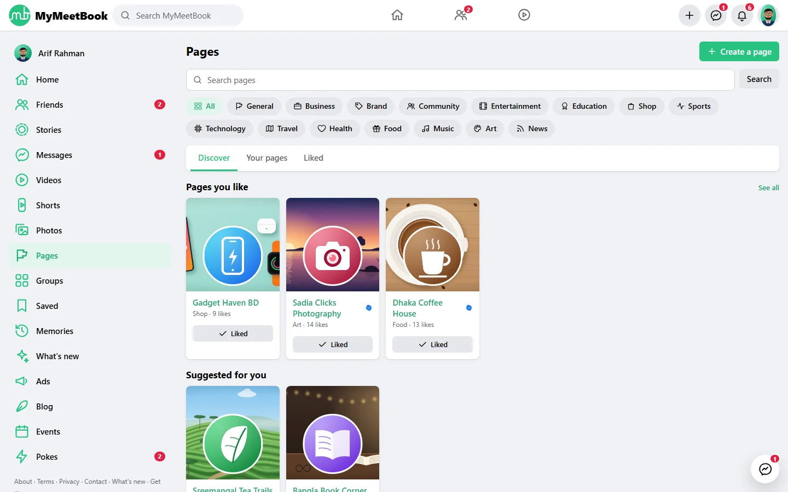Click the plus create icon in header
This screenshot has width=788, height=492.
(690, 15)
